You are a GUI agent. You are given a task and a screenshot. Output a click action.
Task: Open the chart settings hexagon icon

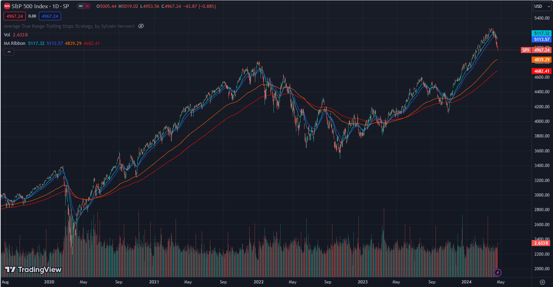[542, 282]
